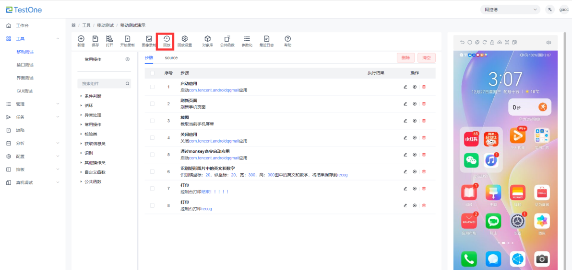Click the 删除 delete button
Viewport: 572px width, 270px height.
pyautogui.click(x=405, y=58)
